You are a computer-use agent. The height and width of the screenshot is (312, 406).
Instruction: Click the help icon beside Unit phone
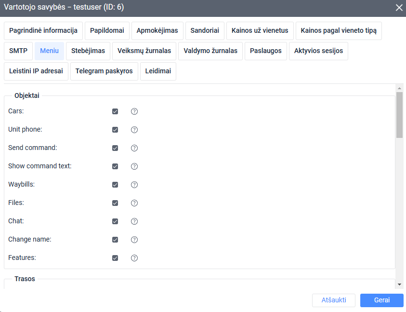coord(134,130)
